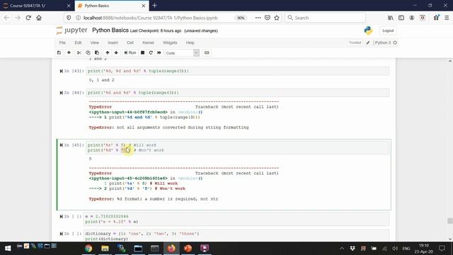The width and height of the screenshot is (453, 255).
Task: Click inside code cell In [44]
Action: click(238, 93)
